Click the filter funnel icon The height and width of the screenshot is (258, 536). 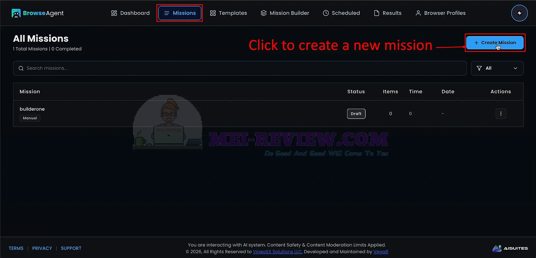click(479, 68)
